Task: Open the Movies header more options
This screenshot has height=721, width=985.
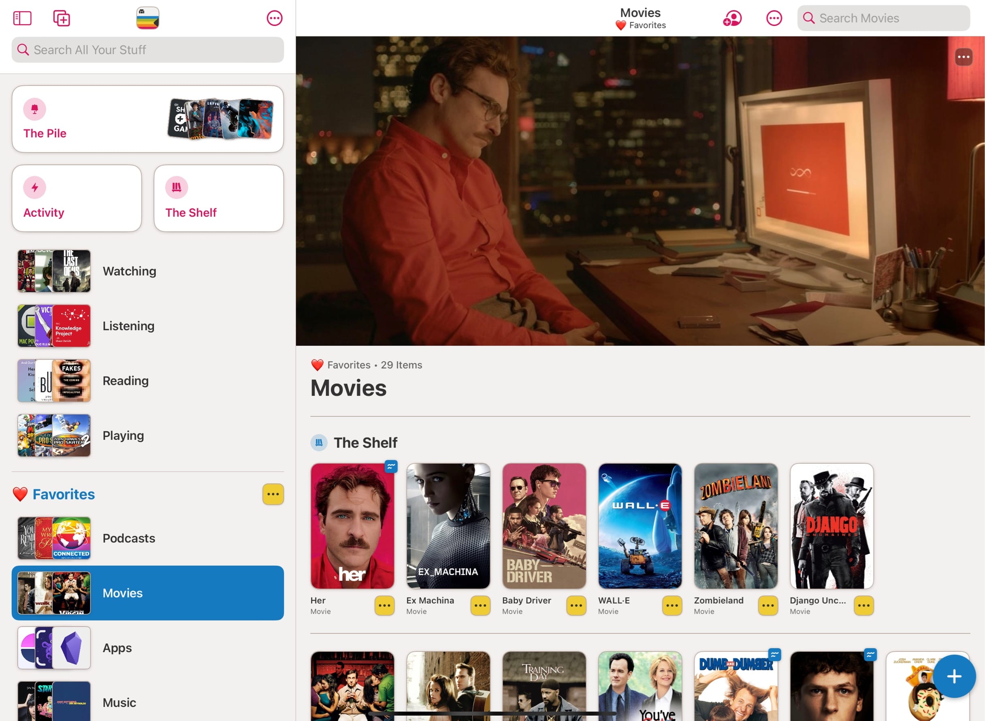Action: (x=774, y=18)
